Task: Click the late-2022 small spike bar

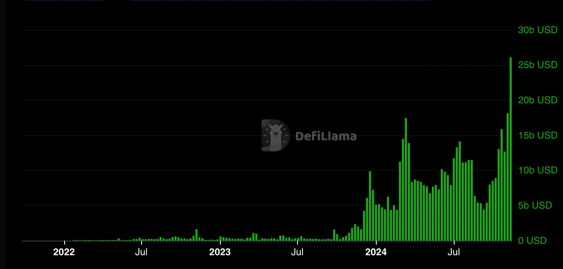Action: [x=196, y=235]
